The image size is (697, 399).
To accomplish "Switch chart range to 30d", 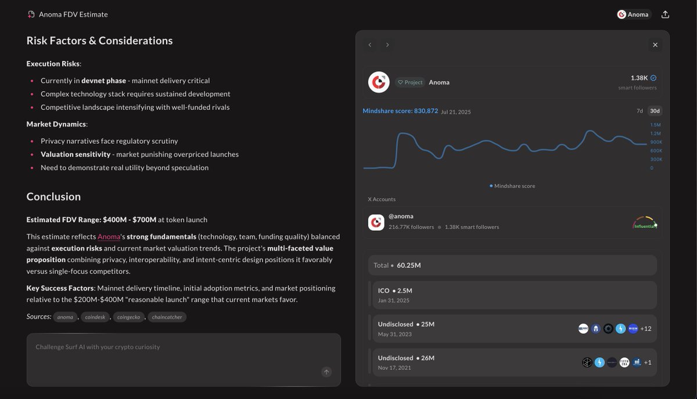I will coord(655,111).
